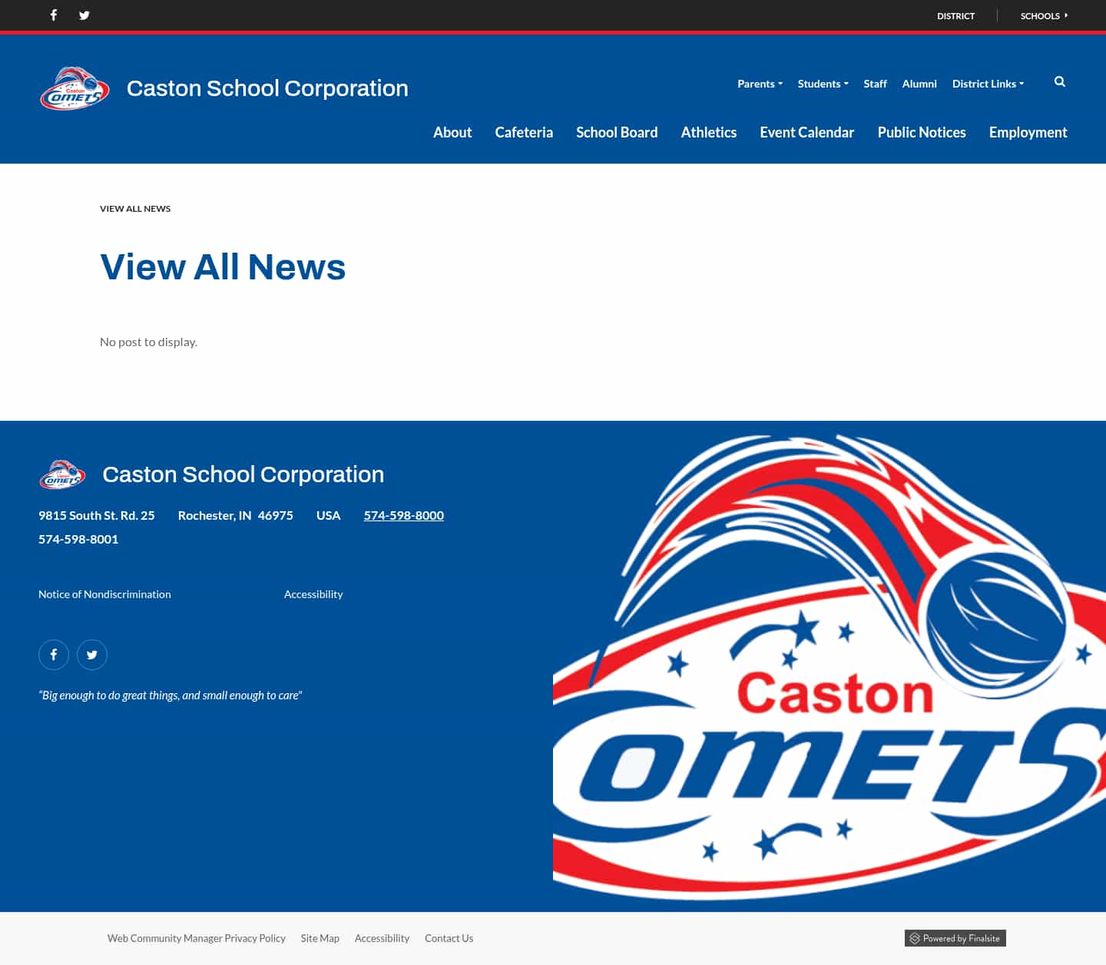Open the Twitter page via header icon
This screenshot has height=965, width=1106.
coord(84,15)
